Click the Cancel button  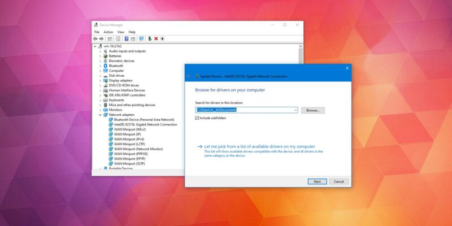338,181
